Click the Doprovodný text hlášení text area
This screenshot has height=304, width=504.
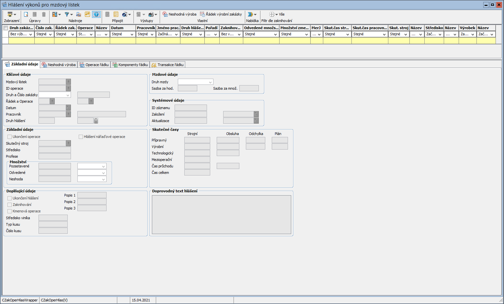coord(221,214)
